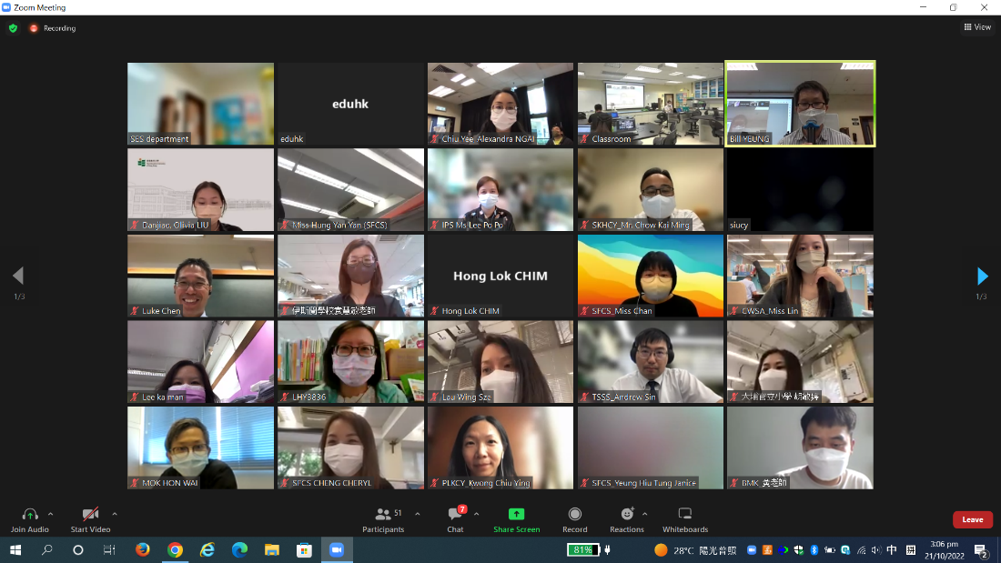Open the Chat panel

[455, 515]
